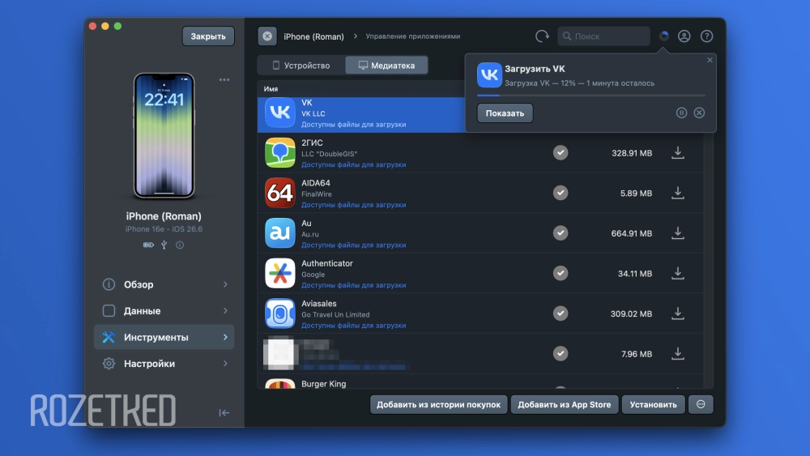Download Authenticator via arrow icon

(678, 274)
